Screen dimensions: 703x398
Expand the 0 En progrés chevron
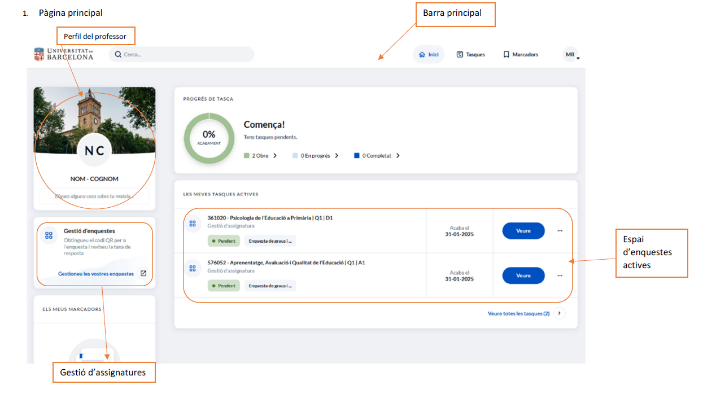point(337,156)
